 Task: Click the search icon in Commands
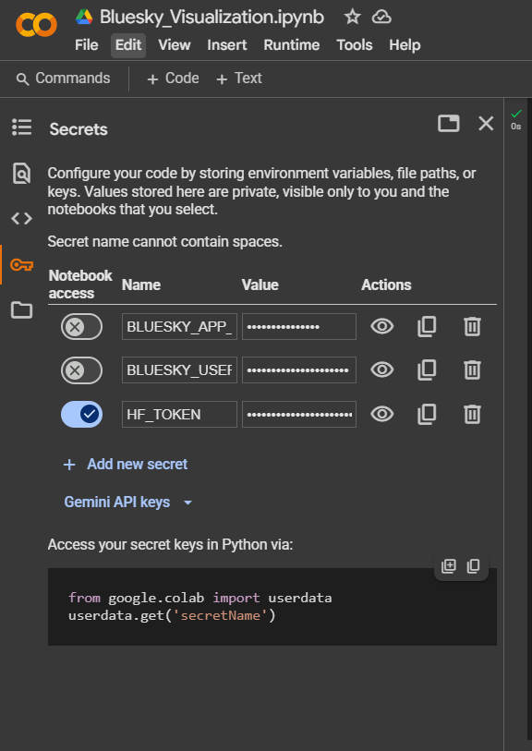point(22,79)
